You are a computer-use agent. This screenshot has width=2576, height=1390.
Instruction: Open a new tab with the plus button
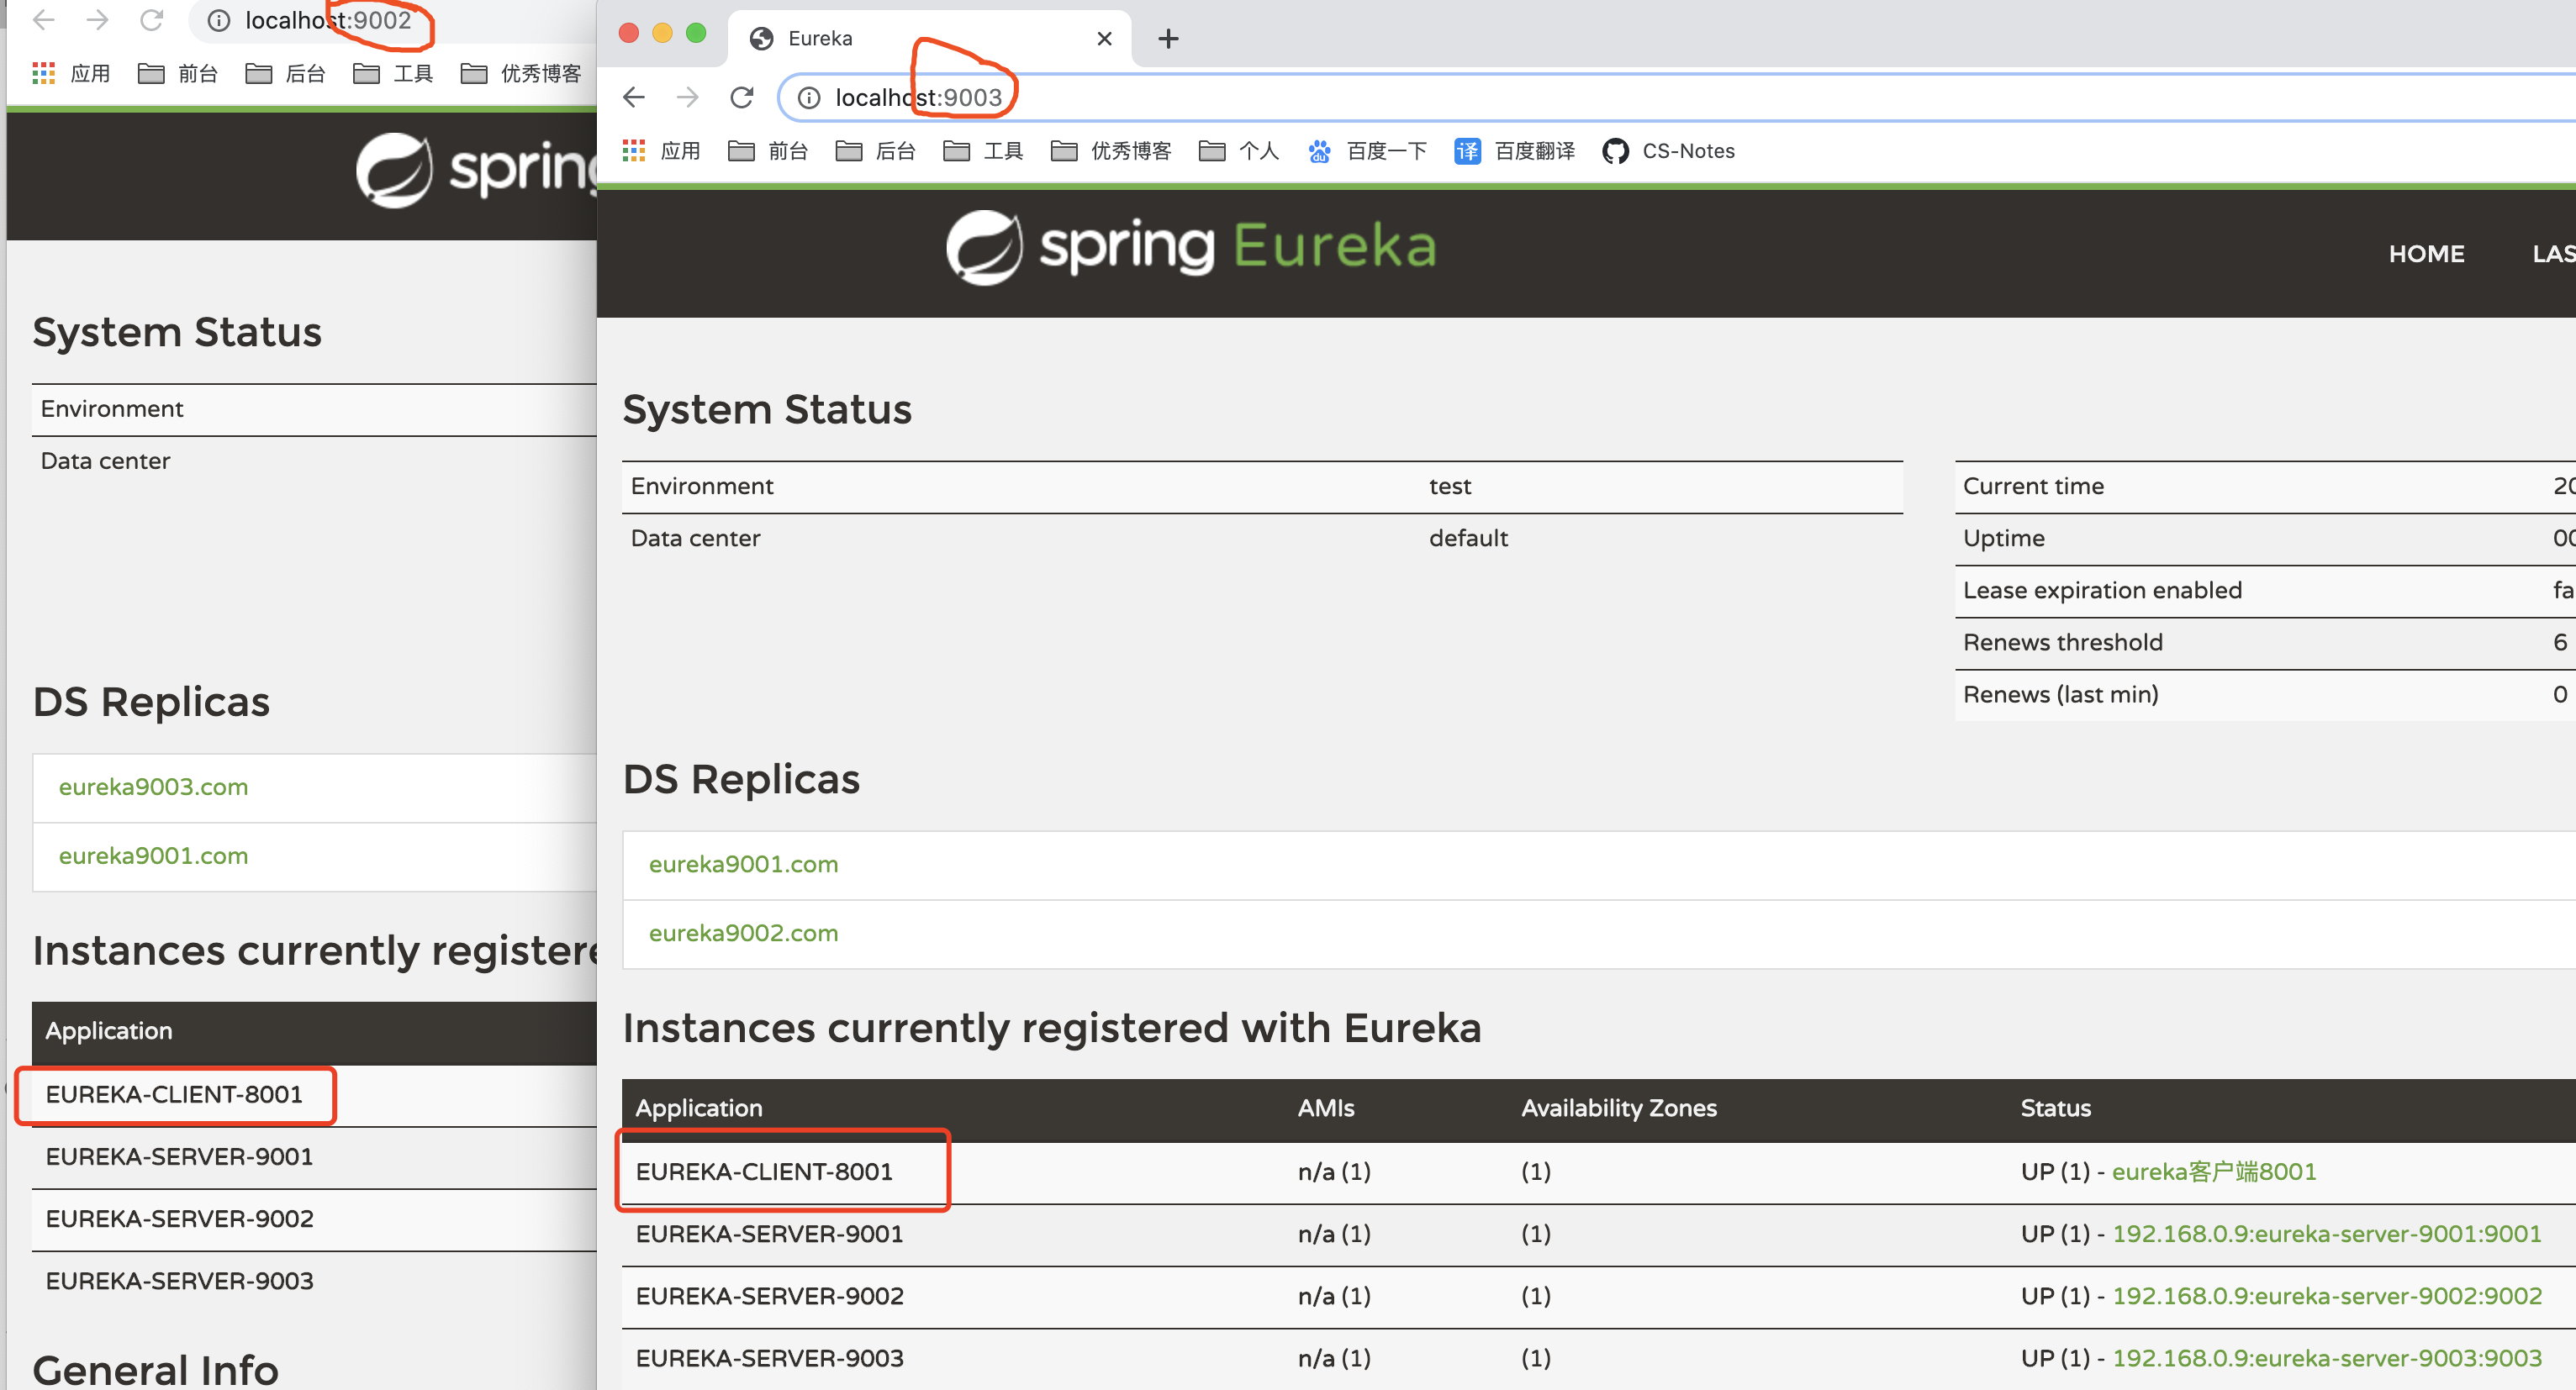point(1167,39)
